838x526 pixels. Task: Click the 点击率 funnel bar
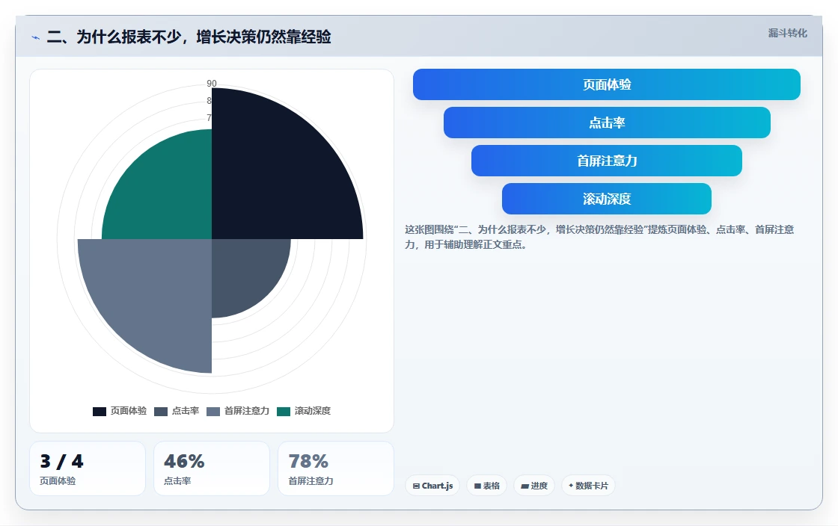(607, 123)
